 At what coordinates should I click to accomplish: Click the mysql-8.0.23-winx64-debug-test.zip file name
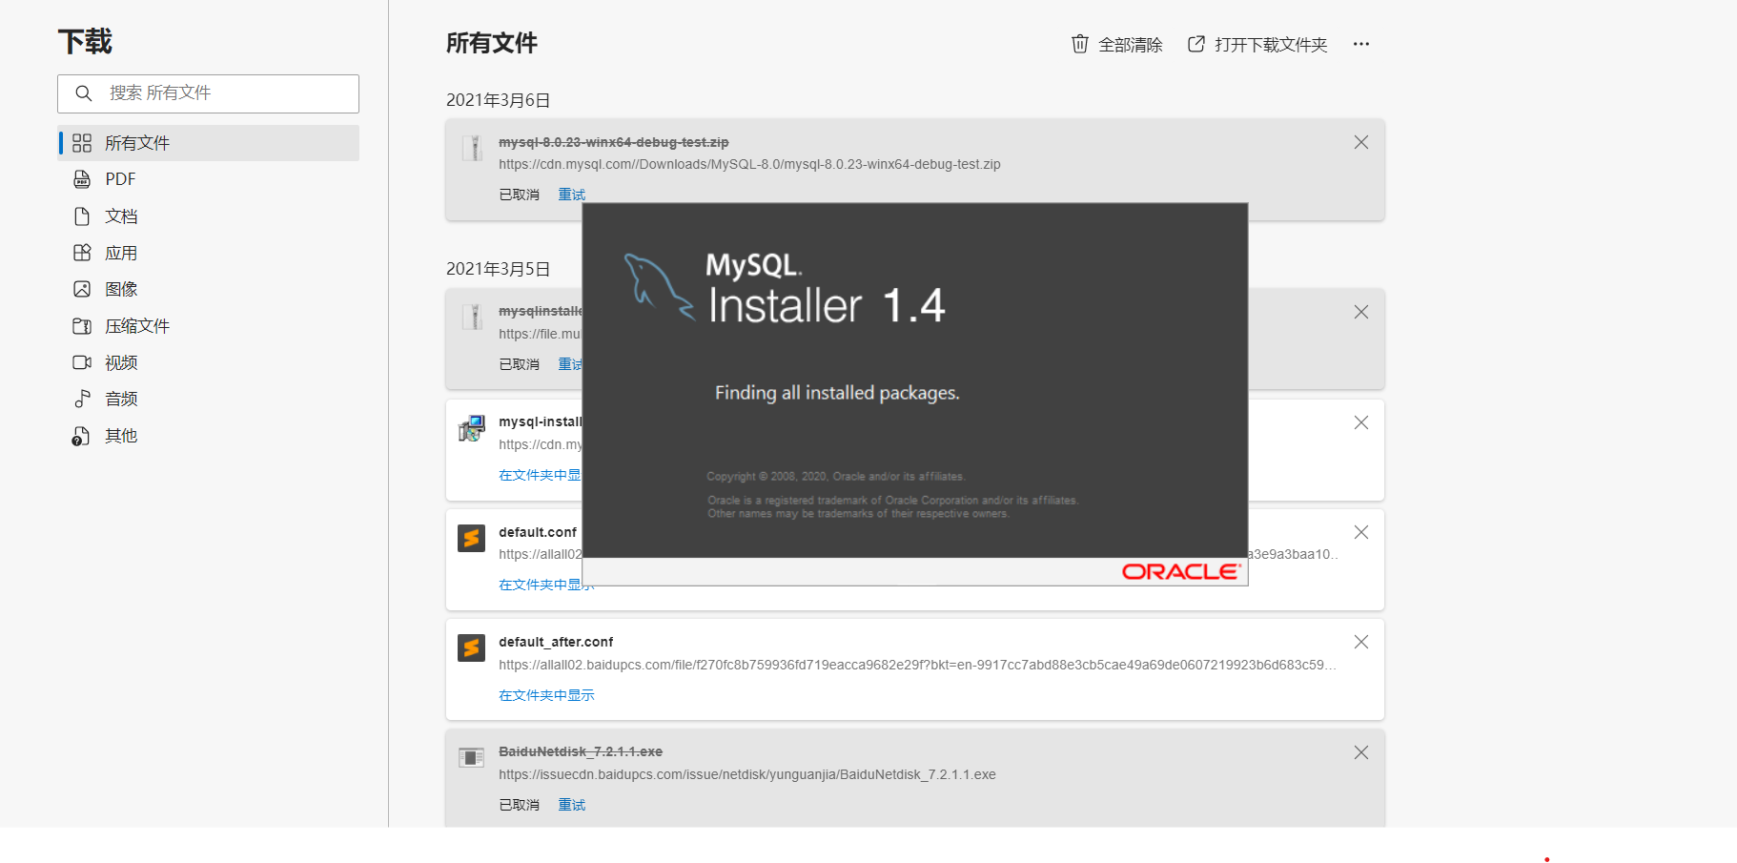tap(614, 142)
